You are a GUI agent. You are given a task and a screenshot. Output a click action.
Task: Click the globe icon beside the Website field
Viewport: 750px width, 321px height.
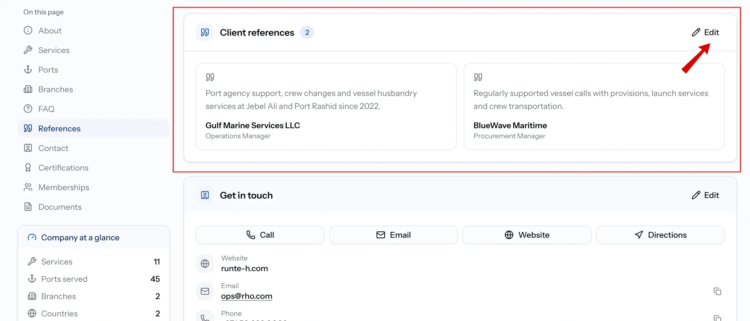[x=205, y=263]
